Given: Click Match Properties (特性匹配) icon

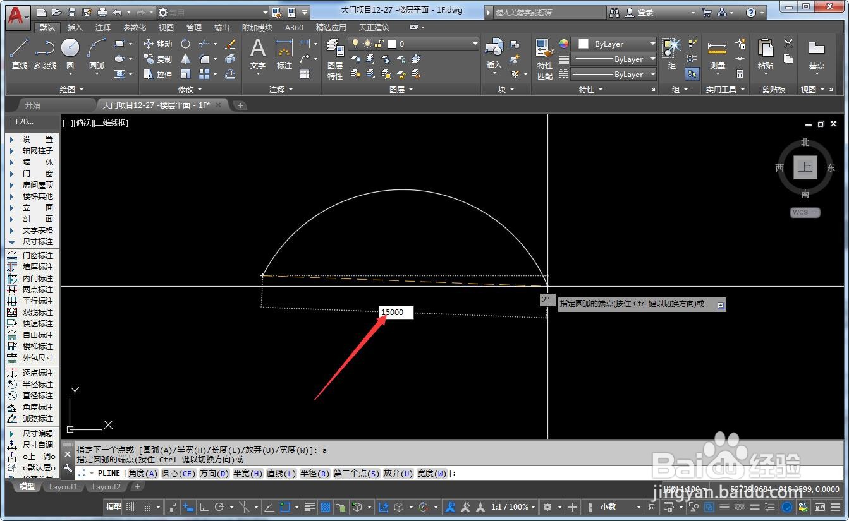Looking at the screenshot, I should pos(544,58).
